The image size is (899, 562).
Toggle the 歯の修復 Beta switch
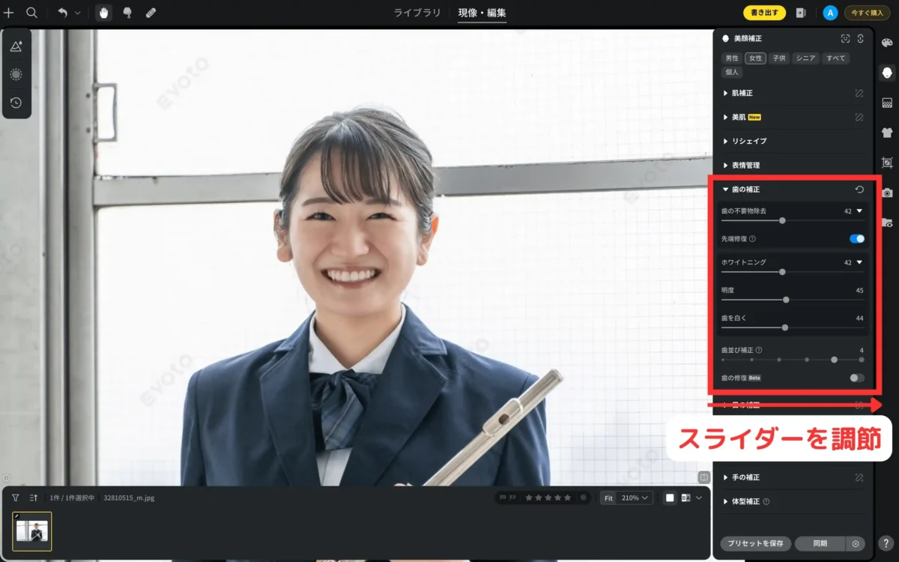point(857,378)
